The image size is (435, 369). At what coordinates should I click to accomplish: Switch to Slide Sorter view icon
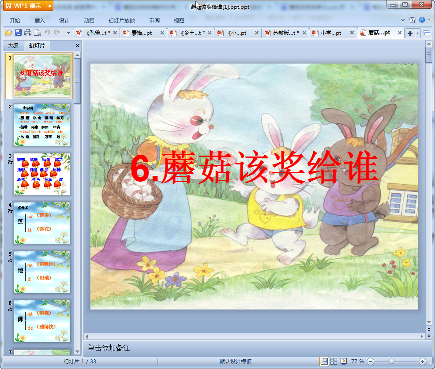coord(334,361)
